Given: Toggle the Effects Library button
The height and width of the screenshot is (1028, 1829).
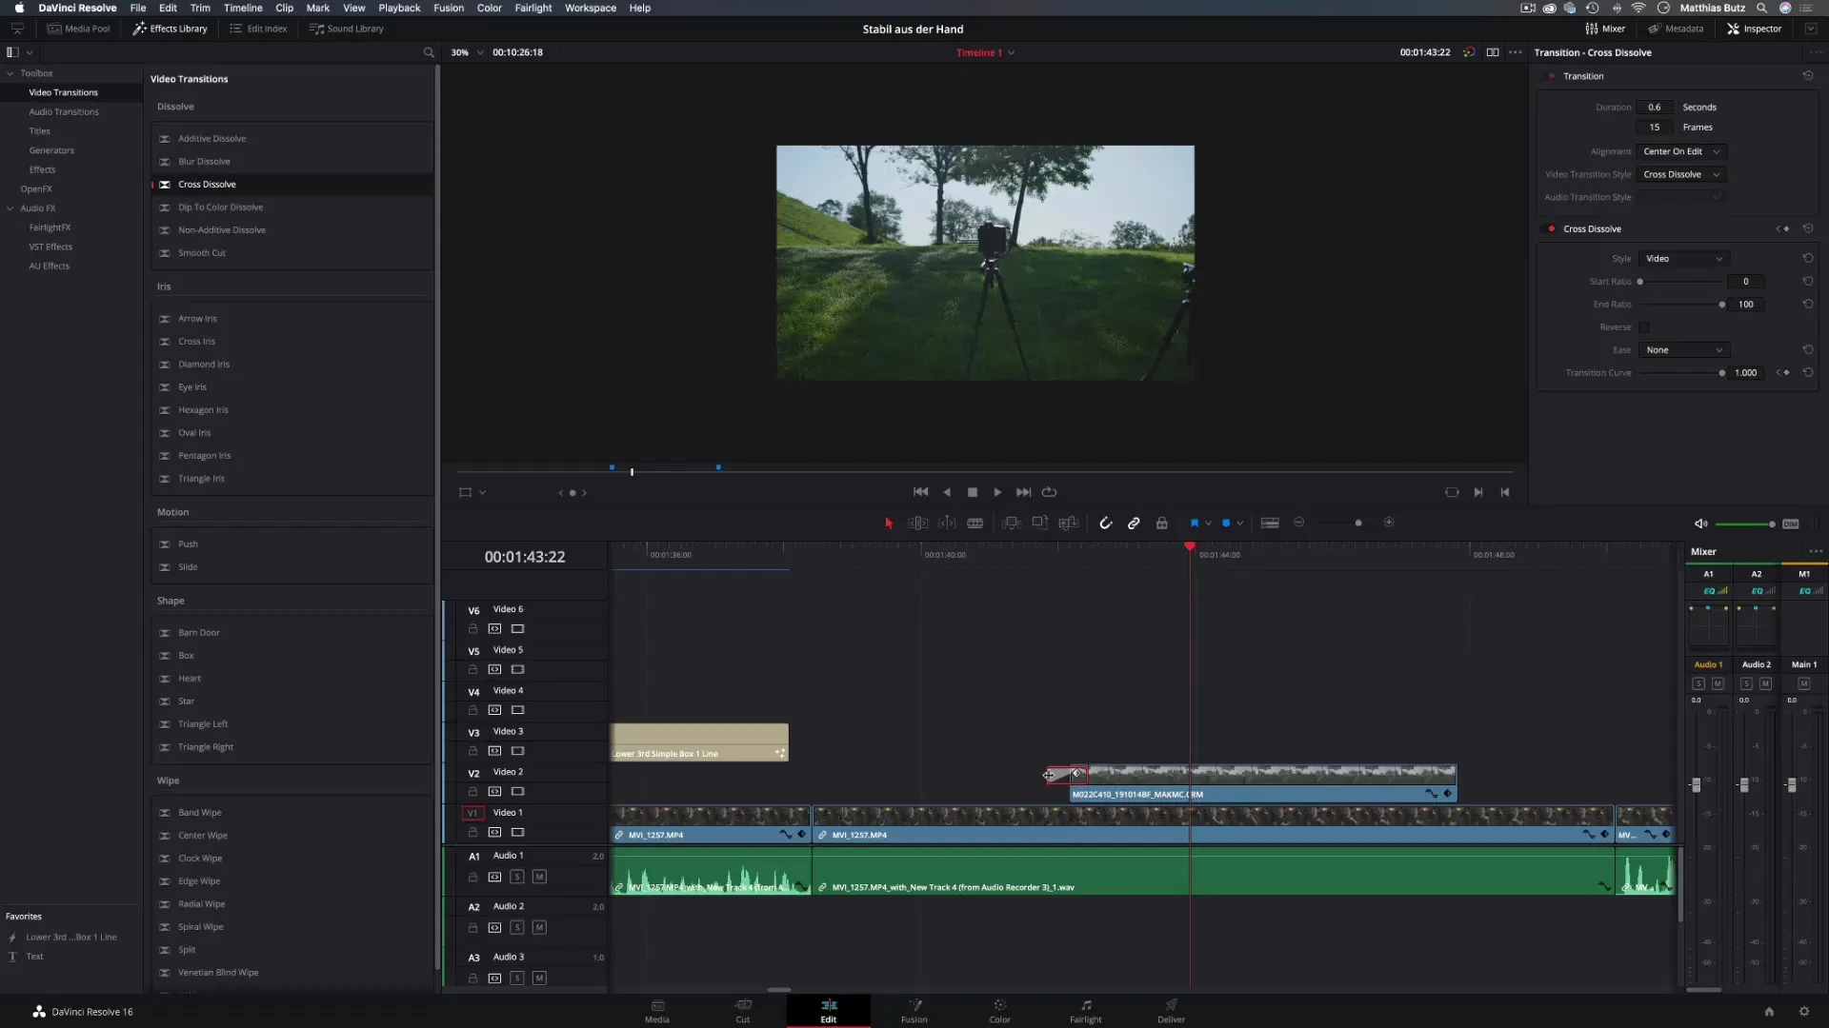Looking at the screenshot, I should click(170, 29).
